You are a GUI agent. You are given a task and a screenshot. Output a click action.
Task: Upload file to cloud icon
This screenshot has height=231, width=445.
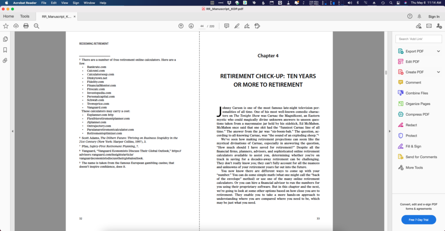click(16, 26)
